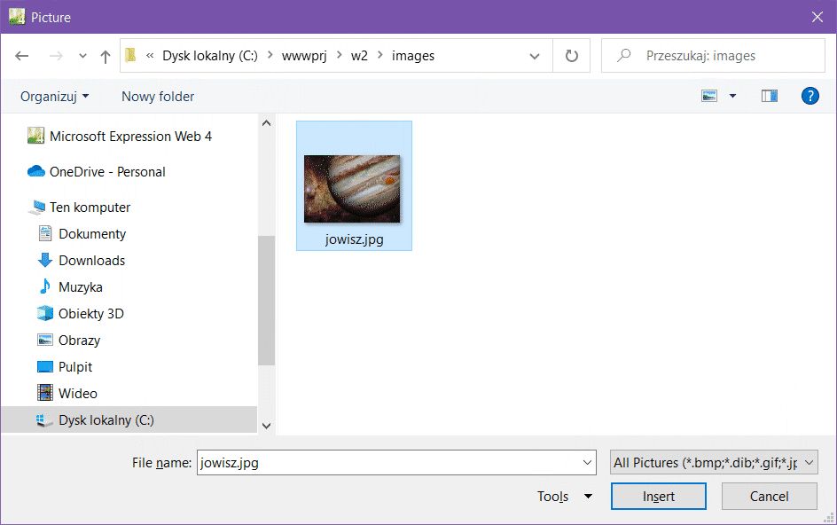Select OneDrive - Personal in sidebar
Image resolution: width=837 pixels, height=525 pixels.
coord(106,172)
